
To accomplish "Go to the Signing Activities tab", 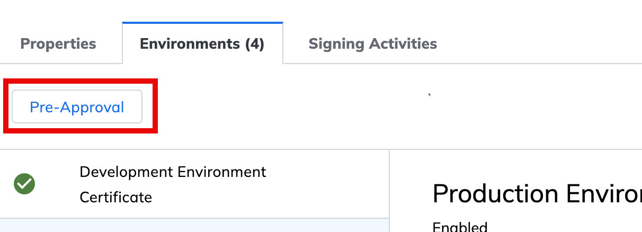I will [372, 43].
